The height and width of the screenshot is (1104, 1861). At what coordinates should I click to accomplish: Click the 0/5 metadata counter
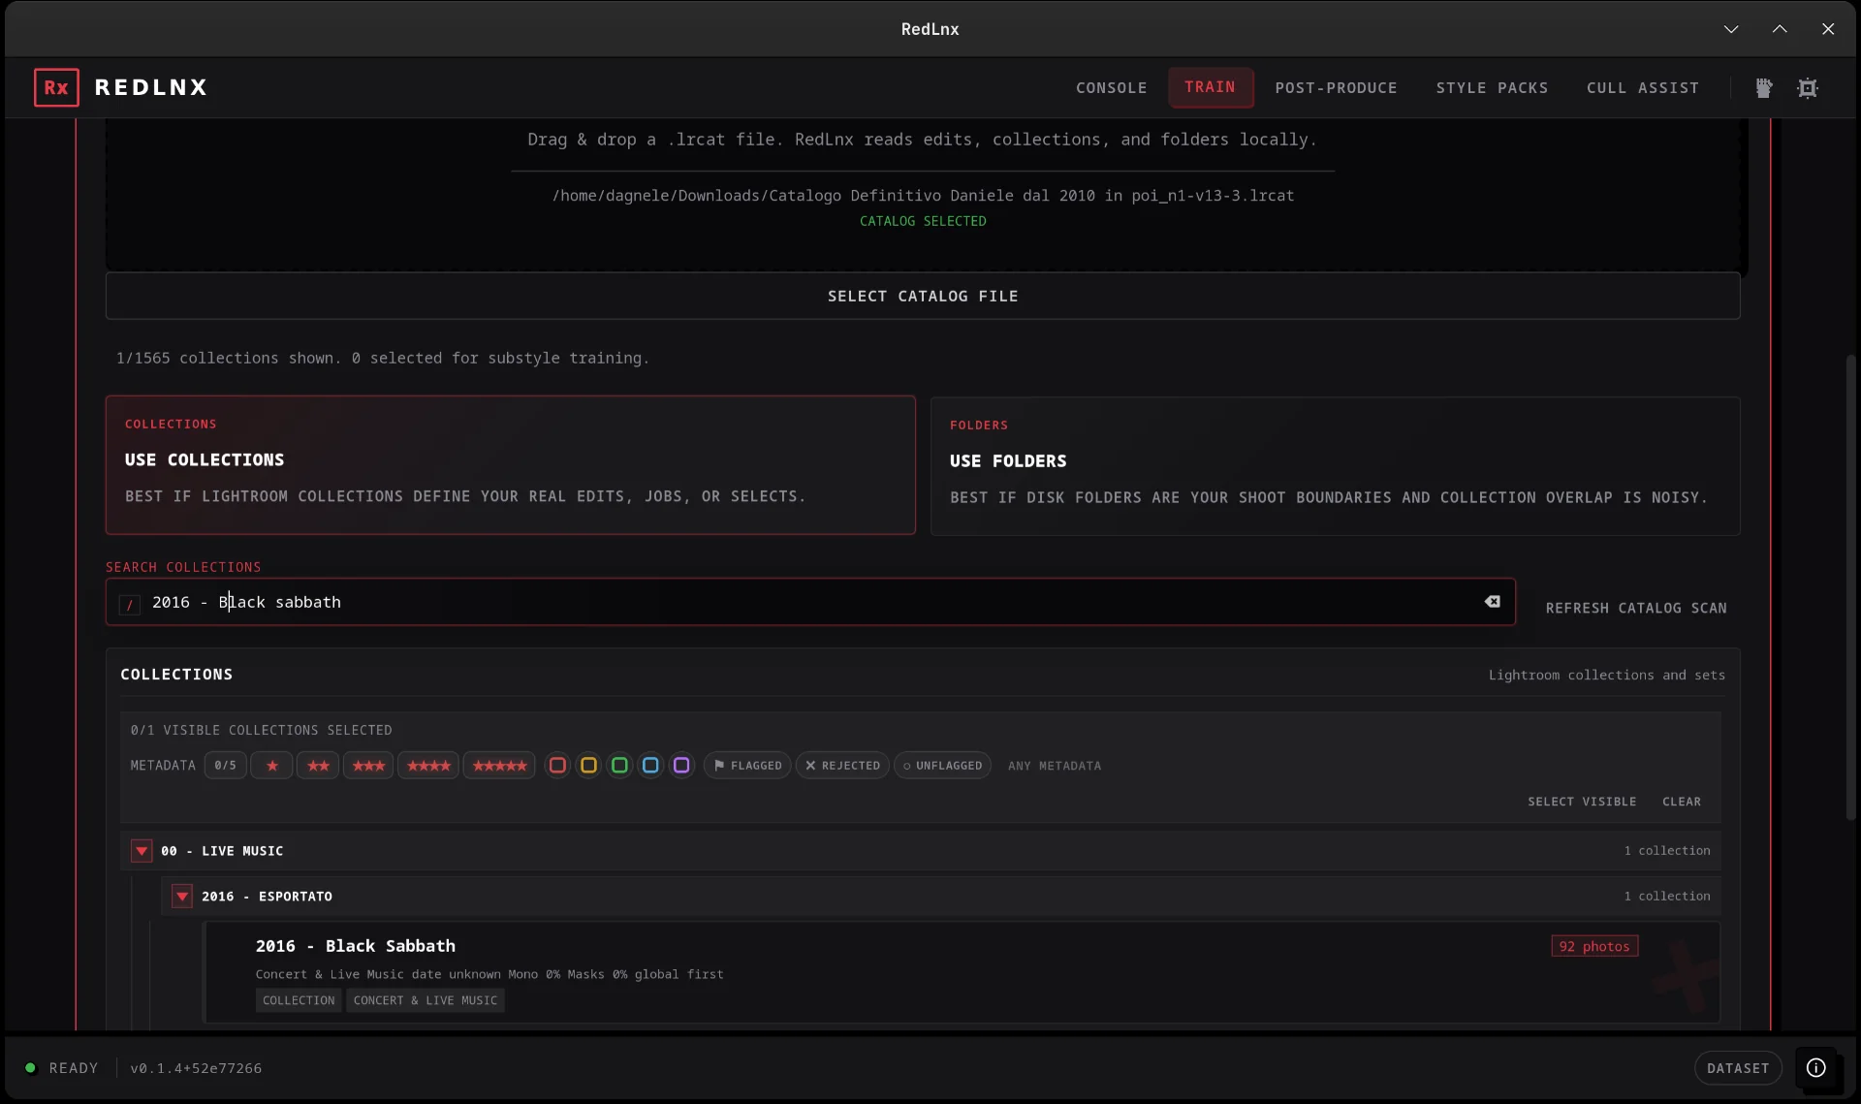point(226,766)
